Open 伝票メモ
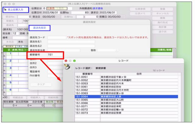 (x=139, y=14)
